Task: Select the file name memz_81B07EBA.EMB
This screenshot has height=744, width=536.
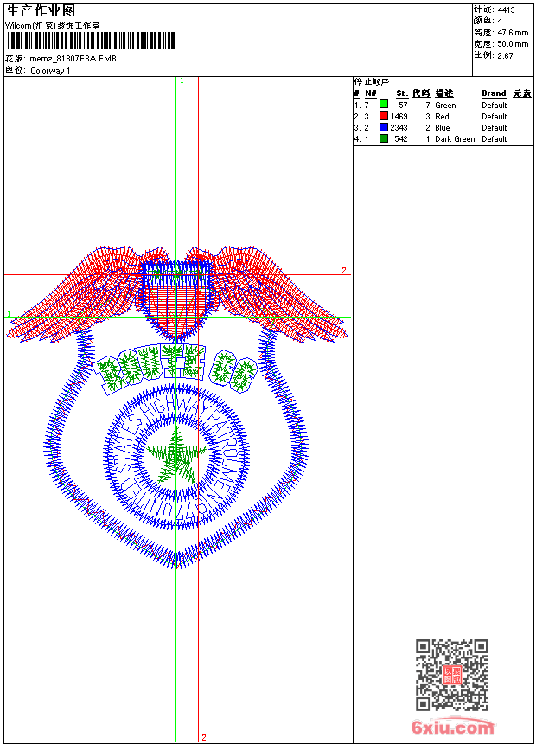Action: [73, 58]
